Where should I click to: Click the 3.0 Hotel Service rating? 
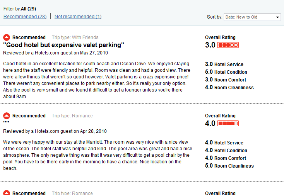coord(224,64)
